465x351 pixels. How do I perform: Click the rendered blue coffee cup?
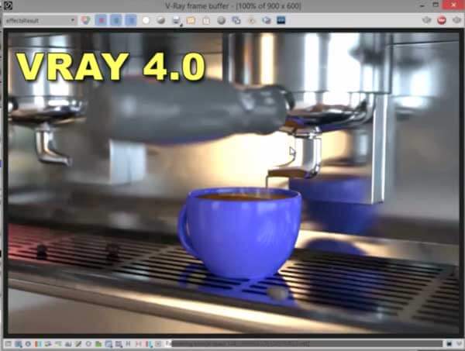tap(239, 232)
